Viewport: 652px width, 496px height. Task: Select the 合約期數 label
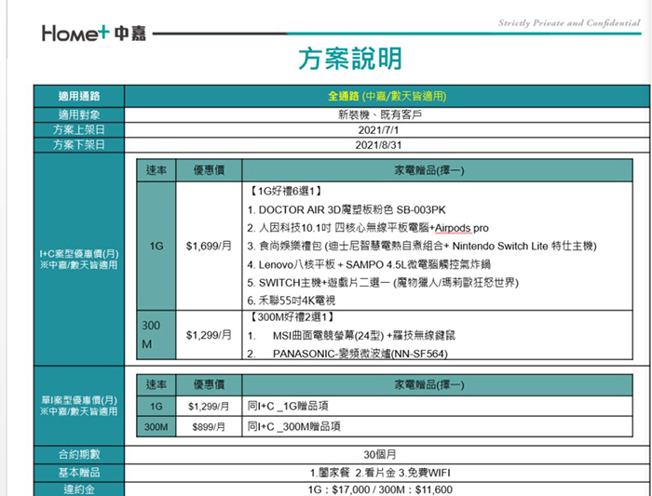[x=79, y=454]
